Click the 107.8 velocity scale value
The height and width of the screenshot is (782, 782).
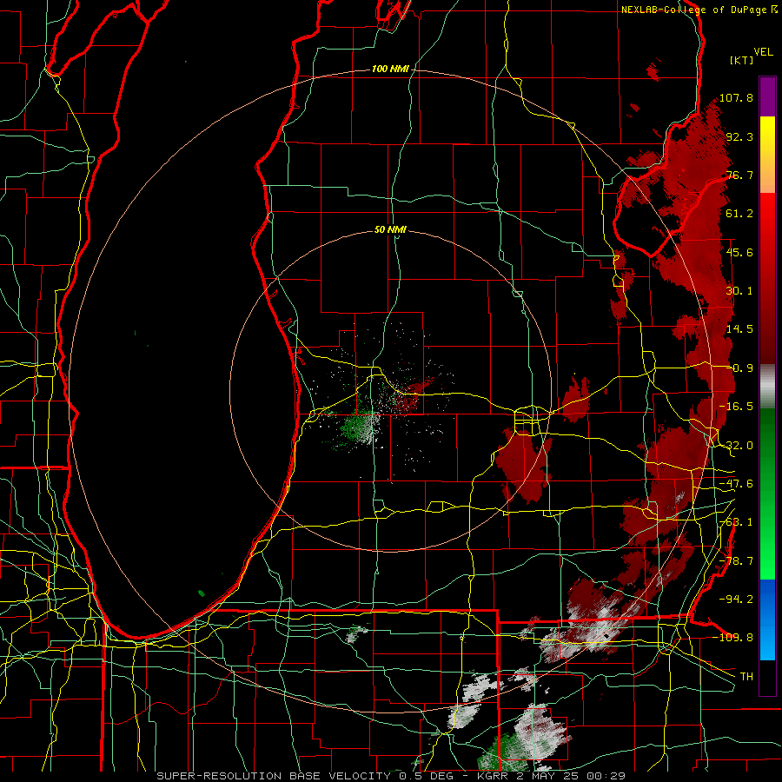pyautogui.click(x=736, y=97)
